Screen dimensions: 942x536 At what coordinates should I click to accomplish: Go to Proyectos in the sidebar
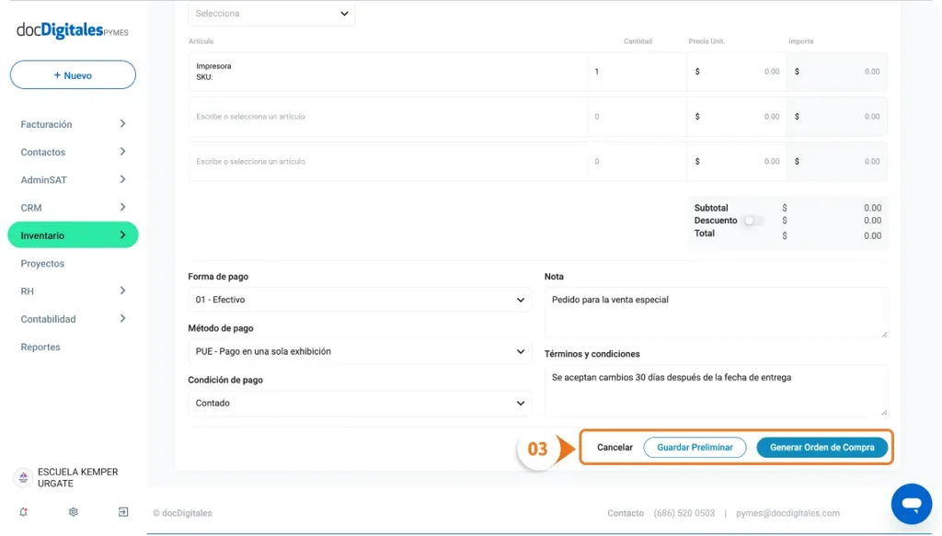click(43, 264)
